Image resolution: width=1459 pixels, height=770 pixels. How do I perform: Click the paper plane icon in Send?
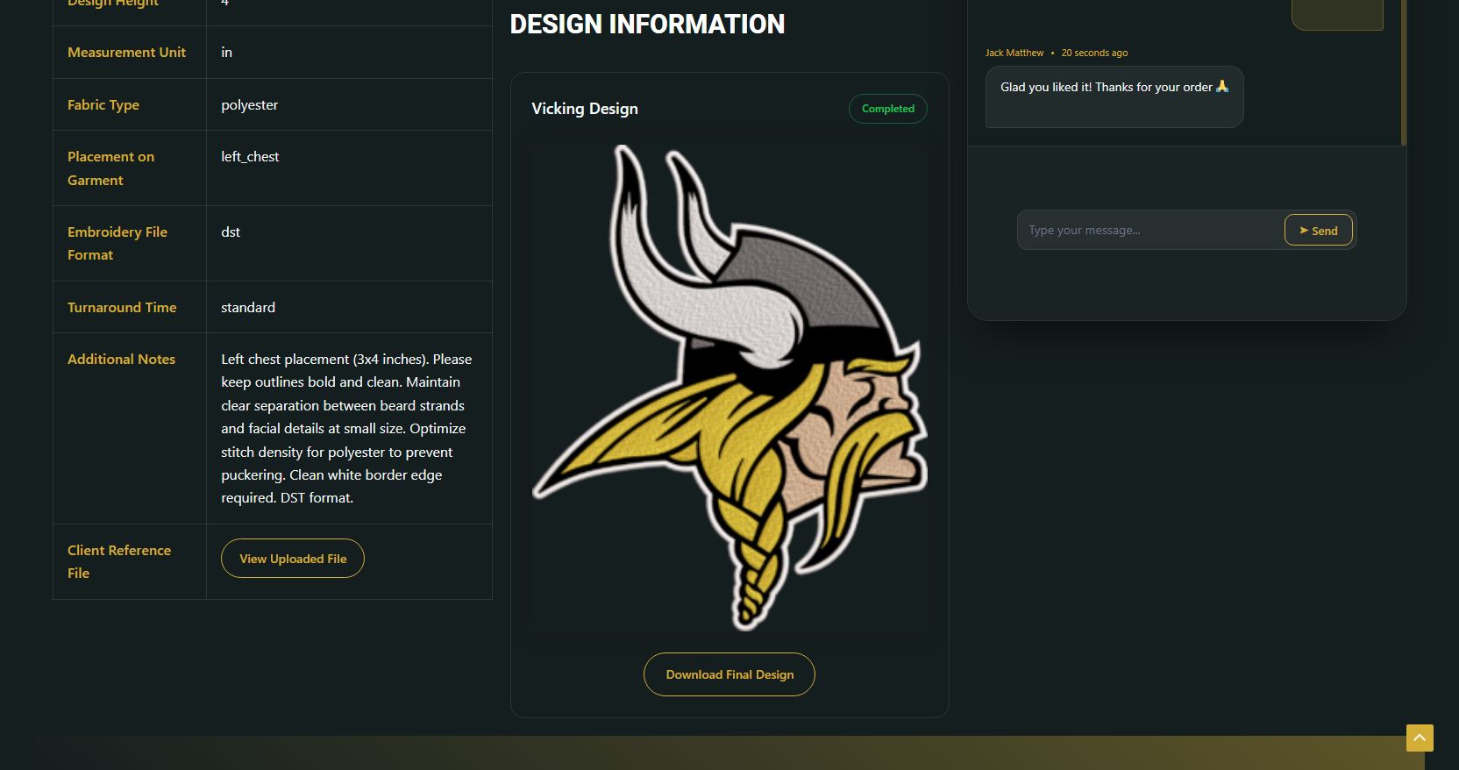(x=1304, y=231)
